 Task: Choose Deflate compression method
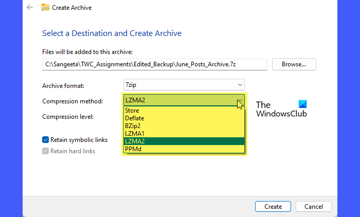(x=184, y=118)
